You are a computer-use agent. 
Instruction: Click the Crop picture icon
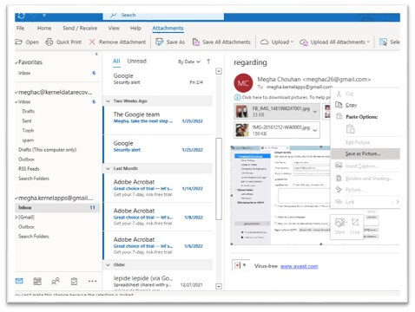pos(355,222)
